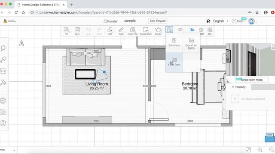The height and width of the screenshot is (154, 275).
Task: Click the project name sample
Action: [130, 21]
